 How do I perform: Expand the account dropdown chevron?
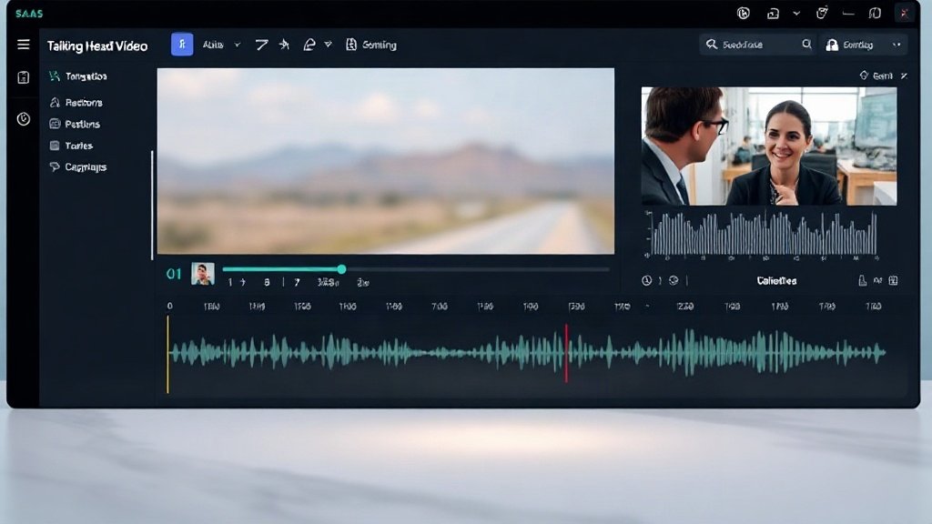point(897,45)
